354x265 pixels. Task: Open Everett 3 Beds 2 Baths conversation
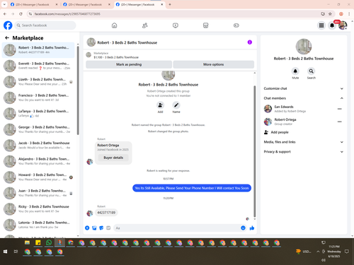[x=38, y=66]
